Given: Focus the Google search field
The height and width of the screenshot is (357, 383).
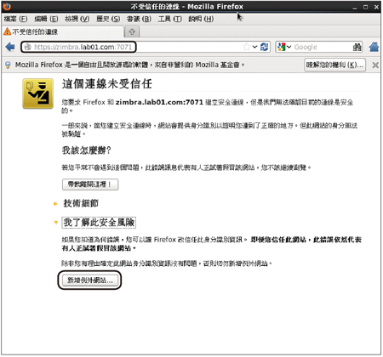Looking at the screenshot, I should (322, 47).
